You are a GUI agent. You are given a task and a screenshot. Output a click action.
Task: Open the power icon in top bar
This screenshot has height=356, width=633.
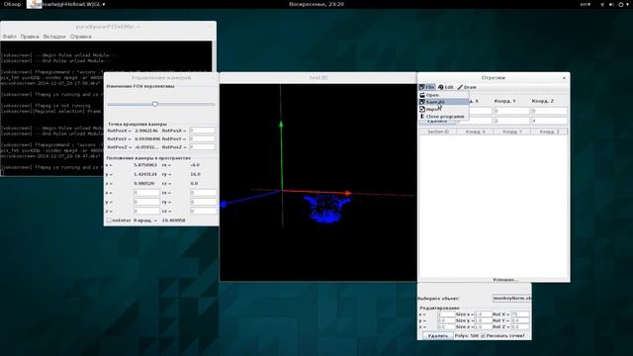[621, 4]
